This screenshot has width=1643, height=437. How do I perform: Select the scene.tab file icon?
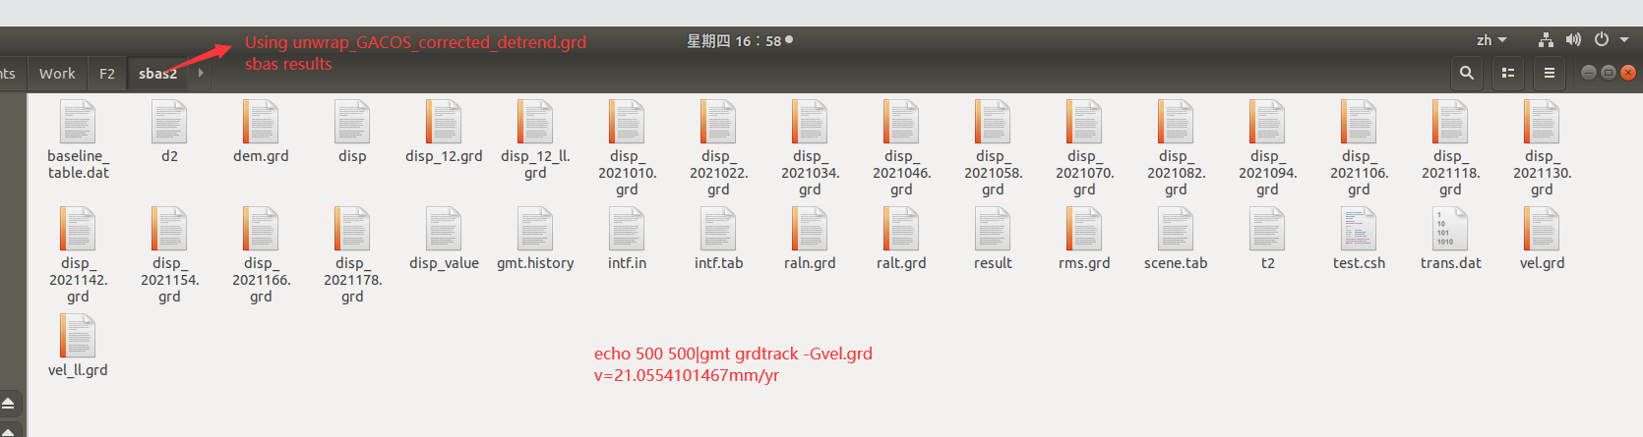coord(1176,229)
